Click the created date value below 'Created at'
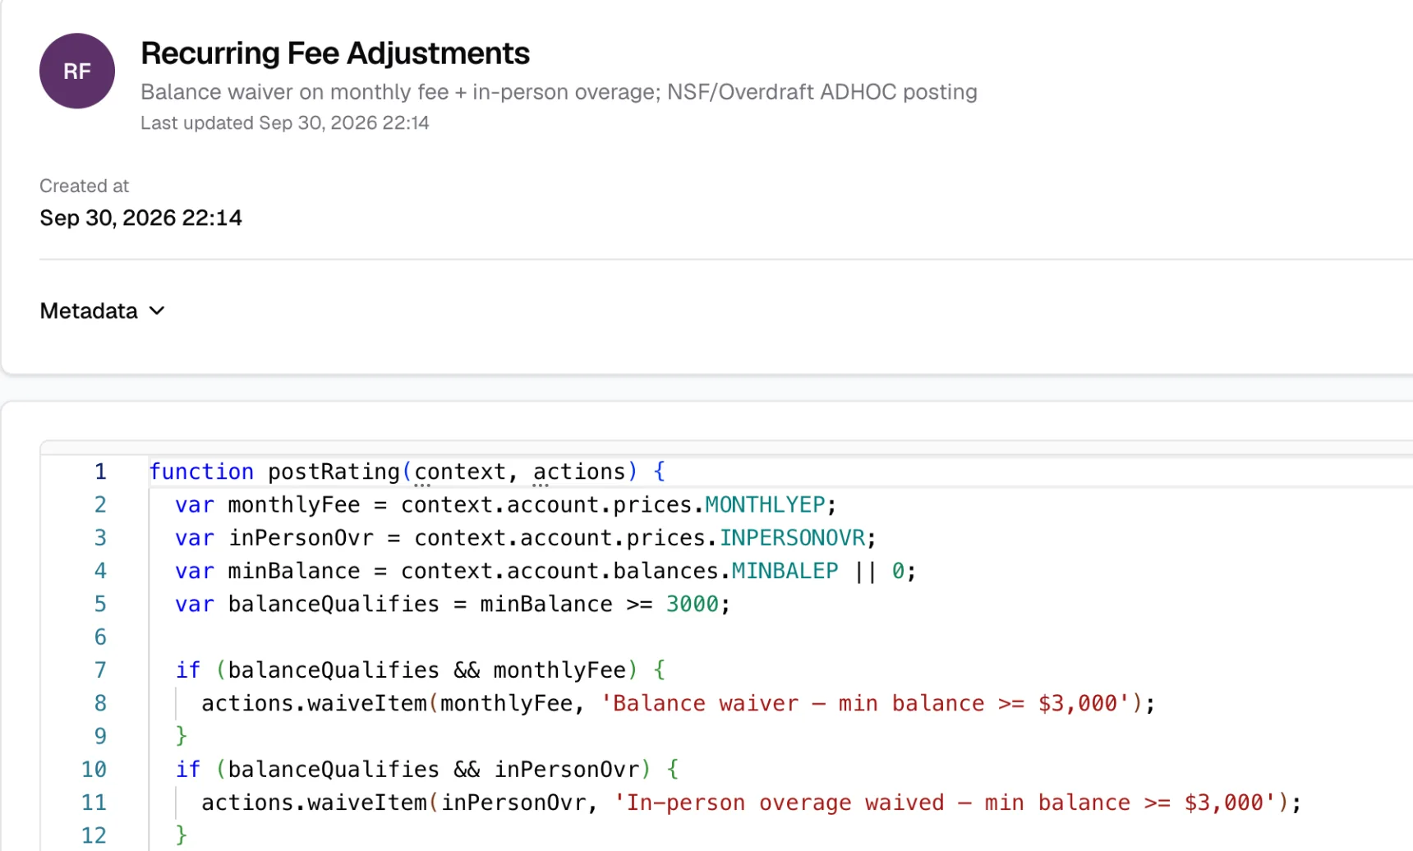This screenshot has width=1413, height=851. (140, 218)
